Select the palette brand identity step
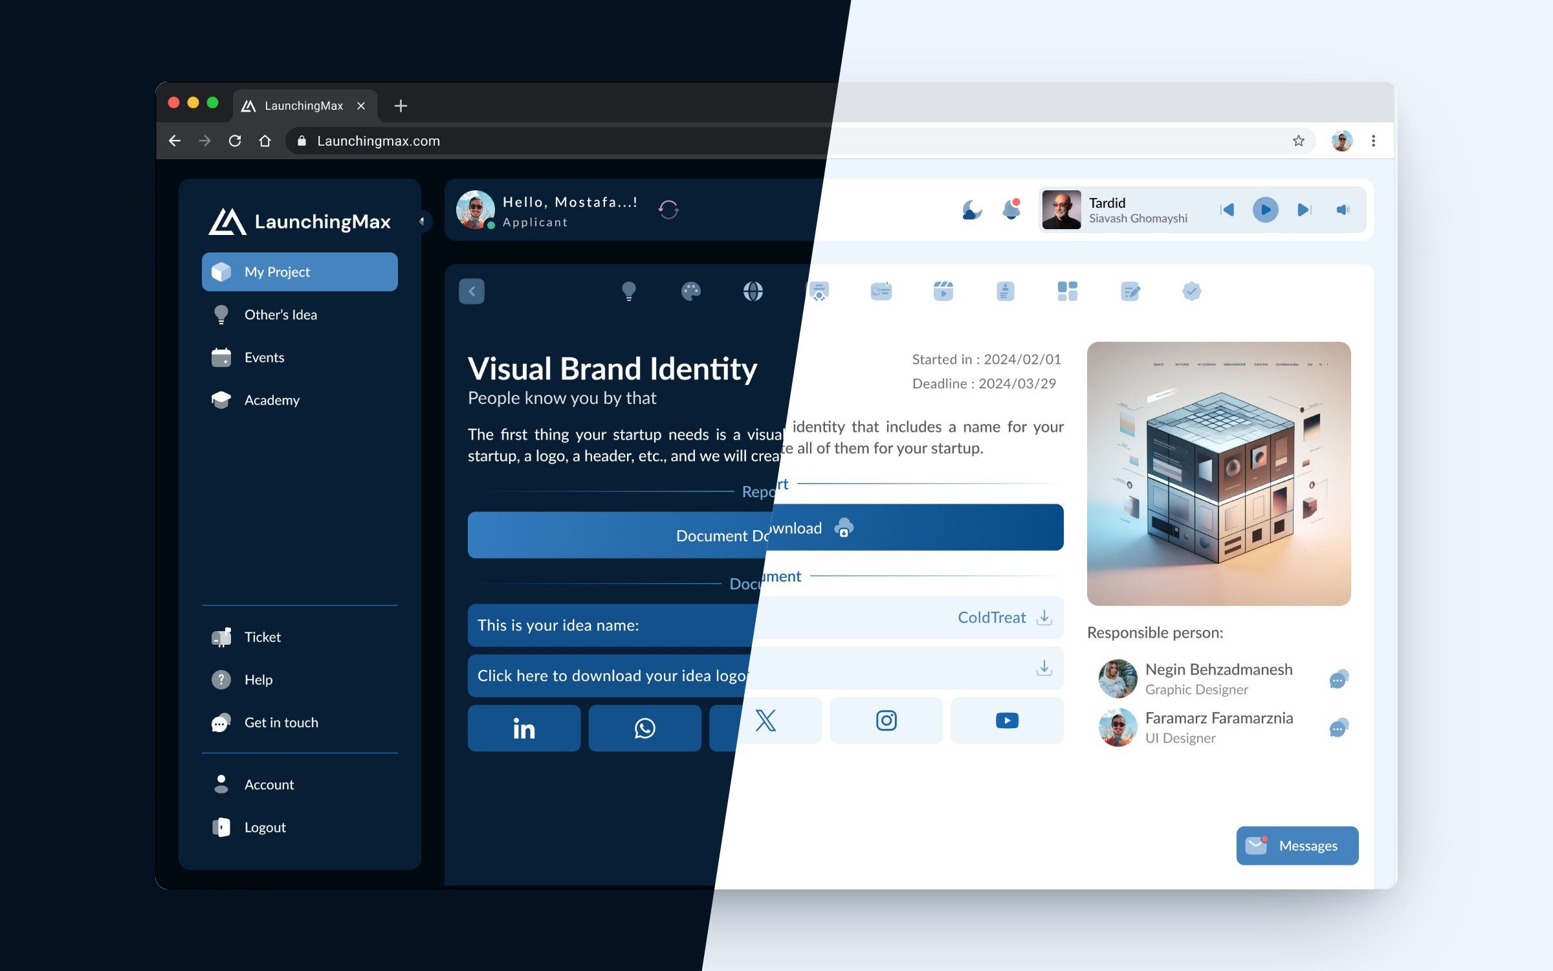Viewport: 1553px width, 971px height. point(691,291)
